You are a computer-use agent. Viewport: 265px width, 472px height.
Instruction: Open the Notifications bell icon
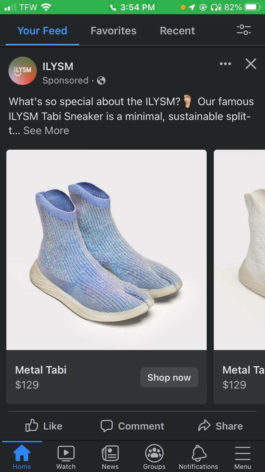point(199,453)
